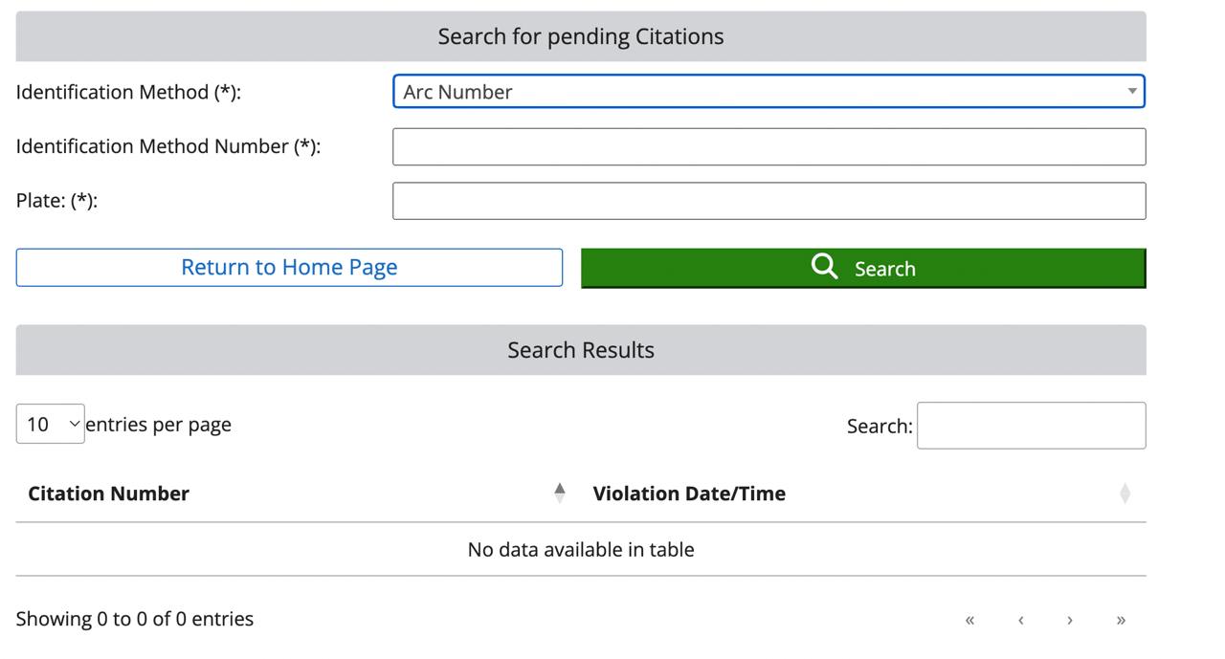Click into the Plate input field

tap(768, 201)
